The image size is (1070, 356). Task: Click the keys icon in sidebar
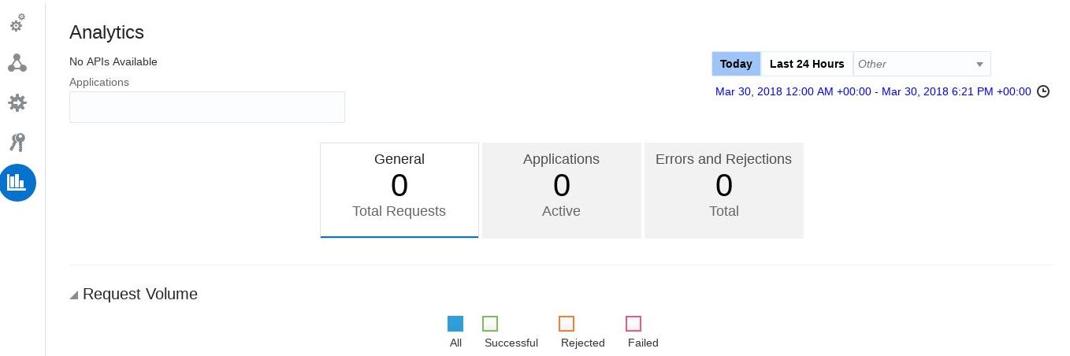[x=17, y=143]
